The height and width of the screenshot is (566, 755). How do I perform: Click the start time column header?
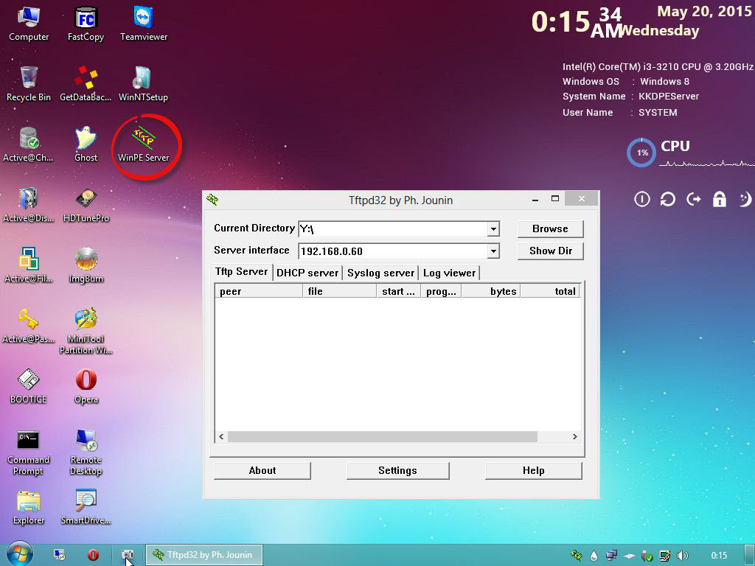398,291
